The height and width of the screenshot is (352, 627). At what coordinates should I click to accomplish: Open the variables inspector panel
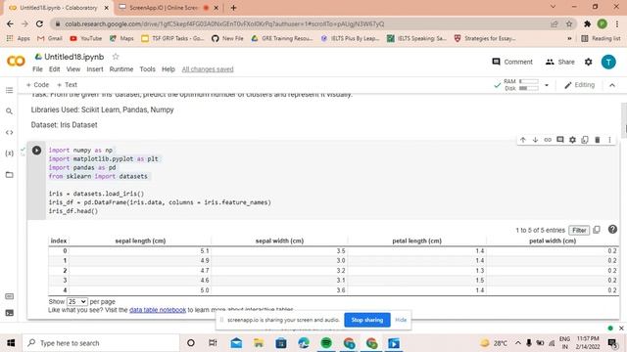(9, 154)
